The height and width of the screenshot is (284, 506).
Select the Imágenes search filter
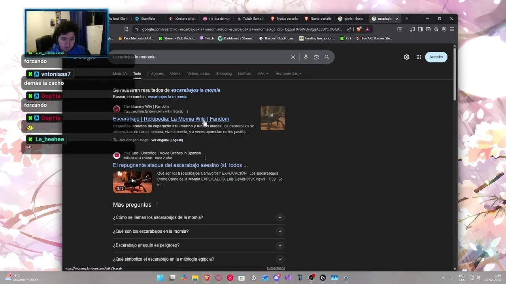tap(155, 74)
